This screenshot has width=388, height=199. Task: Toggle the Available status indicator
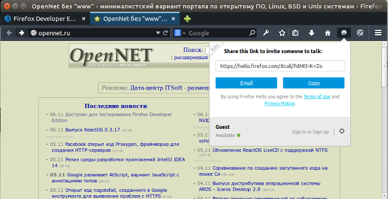228,135
